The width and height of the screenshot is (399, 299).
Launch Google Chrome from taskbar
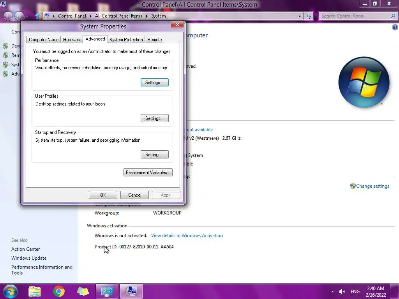59,291
